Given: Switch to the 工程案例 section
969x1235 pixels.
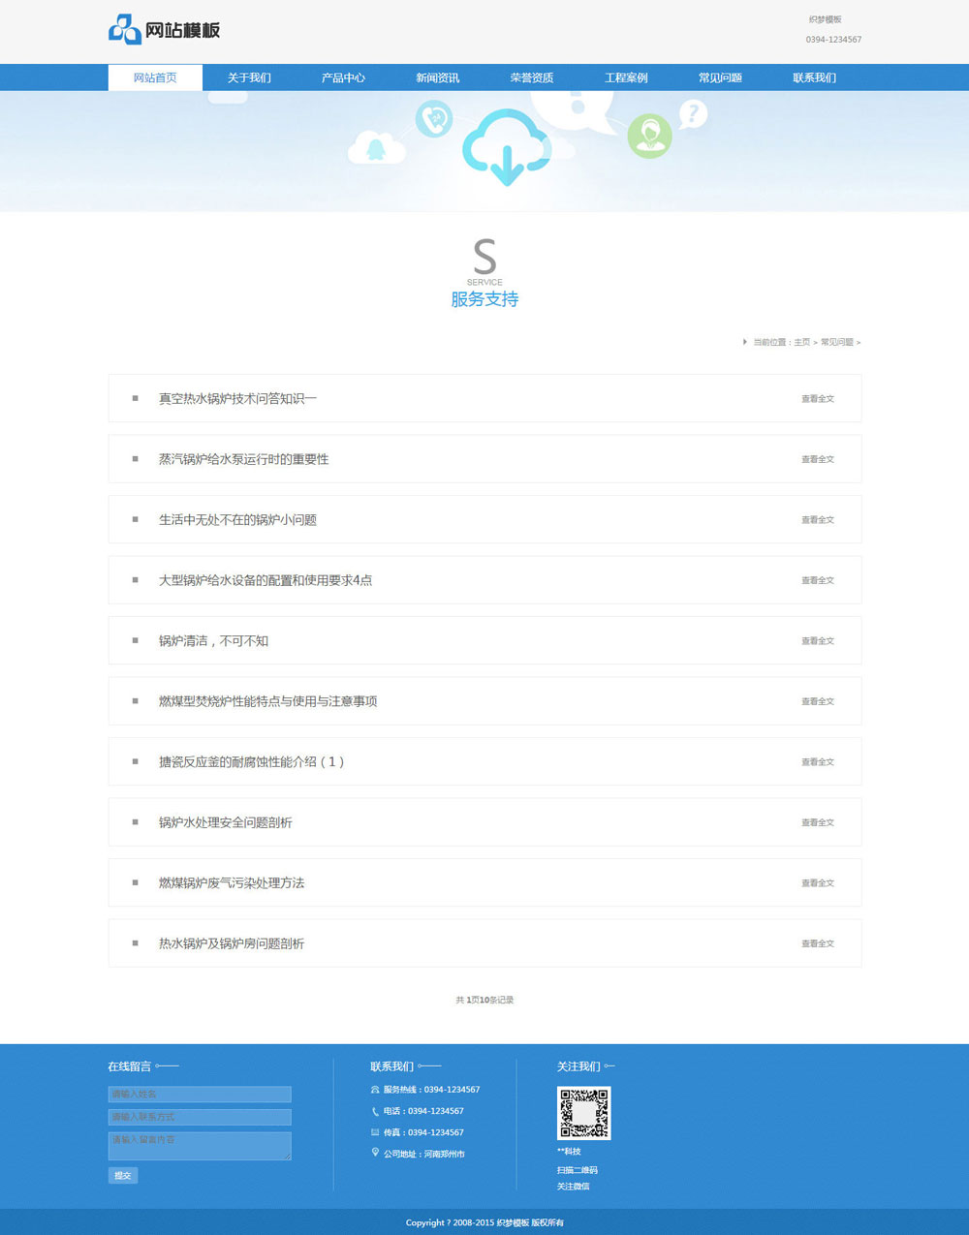Looking at the screenshot, I should [626, 77].
